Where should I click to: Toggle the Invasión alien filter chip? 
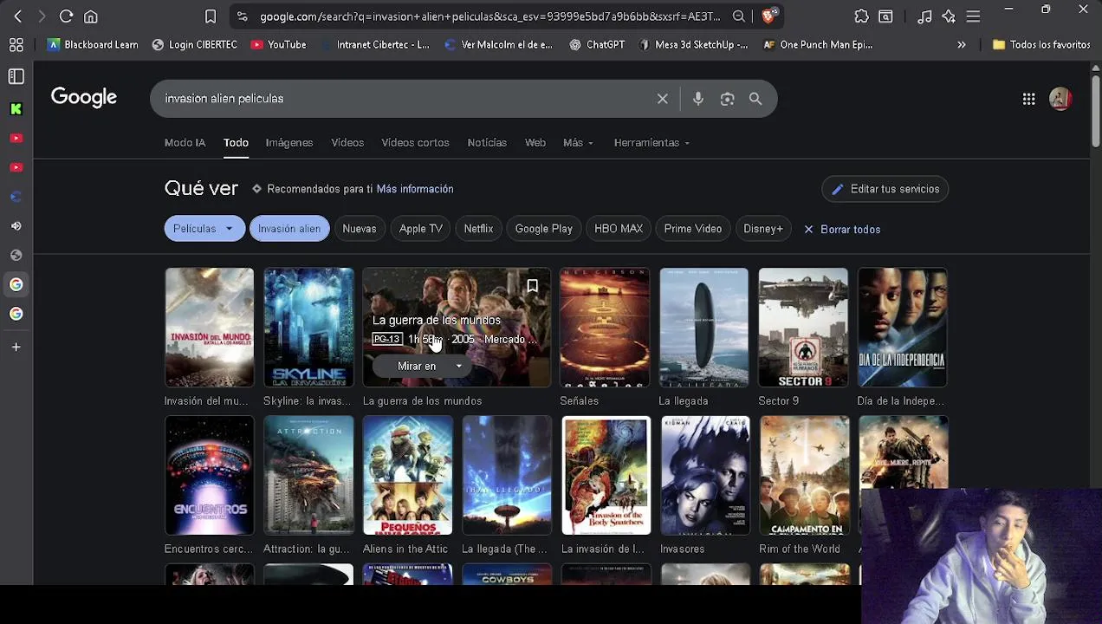click(x=289, y=229)
